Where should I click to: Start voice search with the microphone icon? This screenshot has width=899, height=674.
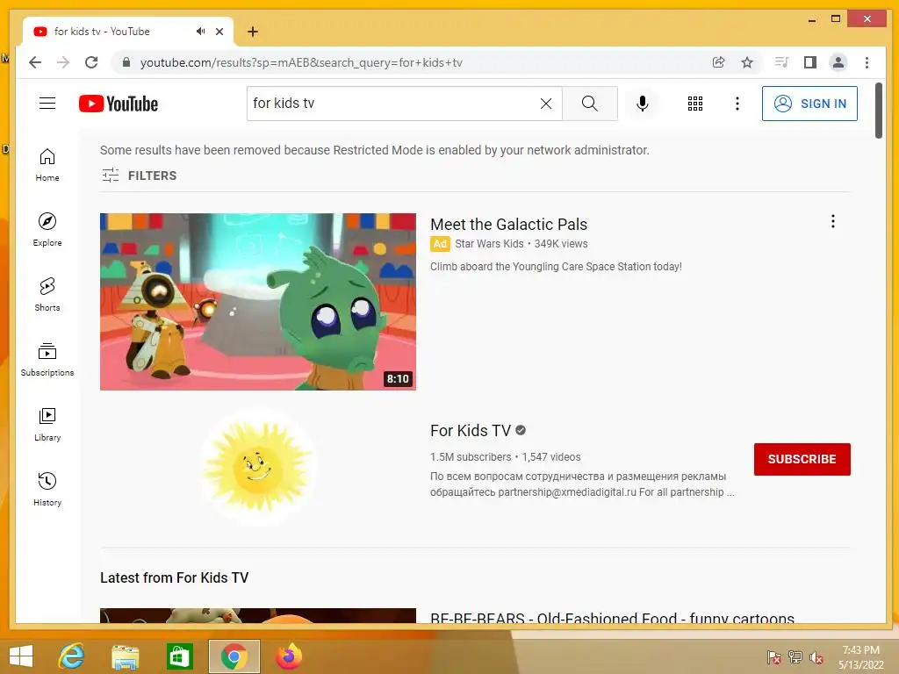pos(642,104)
